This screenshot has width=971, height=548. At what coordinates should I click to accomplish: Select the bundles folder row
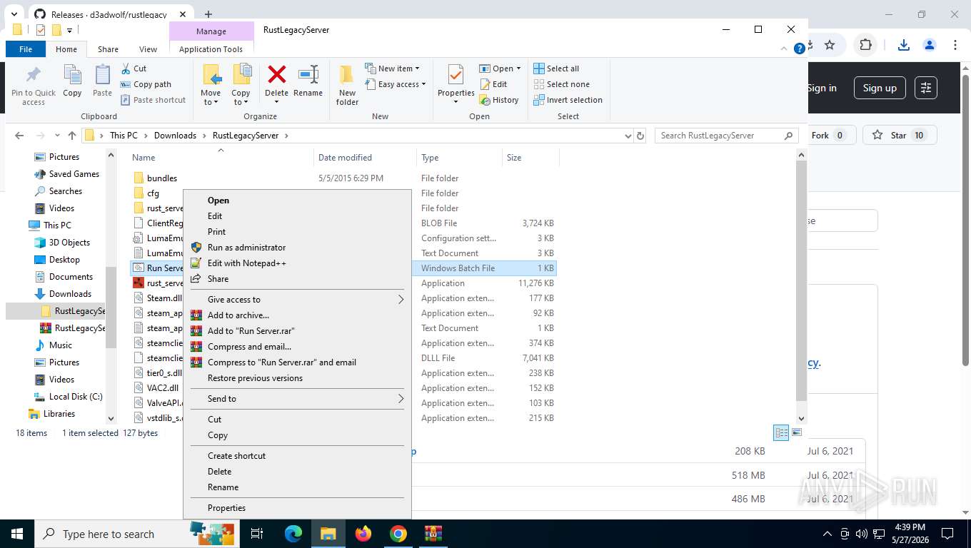[343, 178]
